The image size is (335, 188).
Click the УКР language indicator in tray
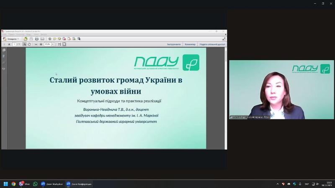point(307,184)
